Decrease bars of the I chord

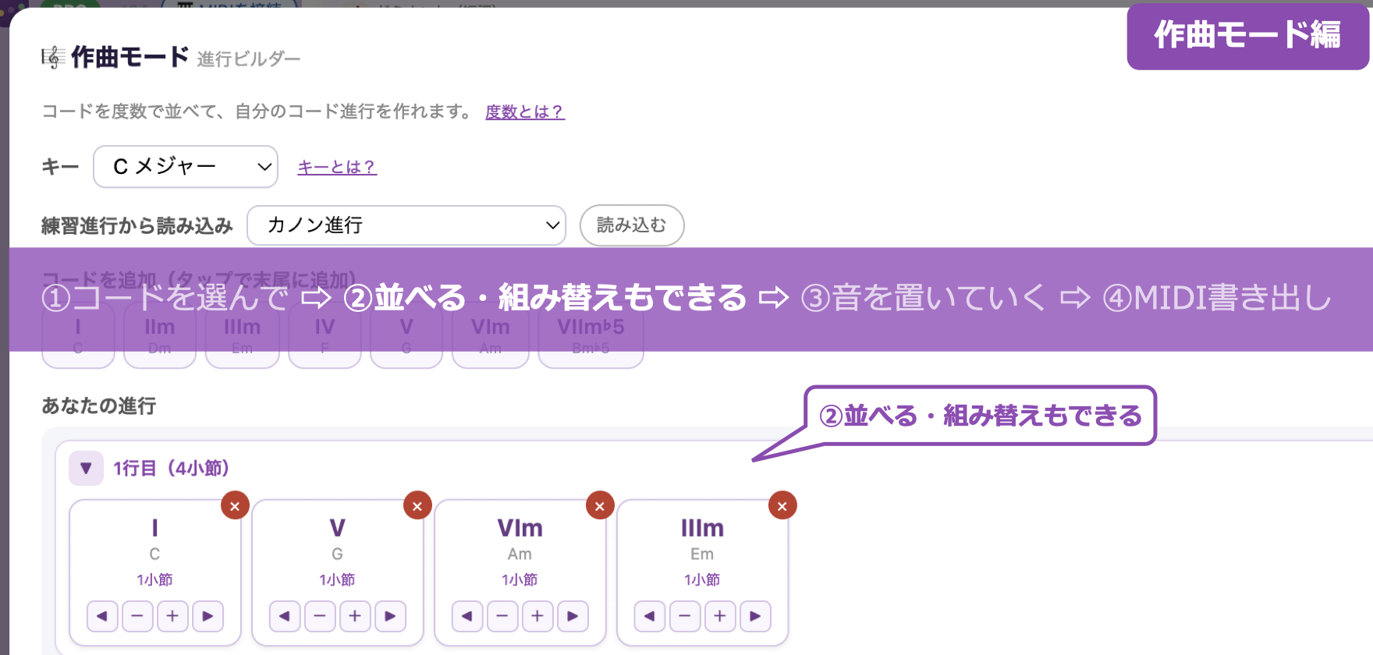click(137, 616)
